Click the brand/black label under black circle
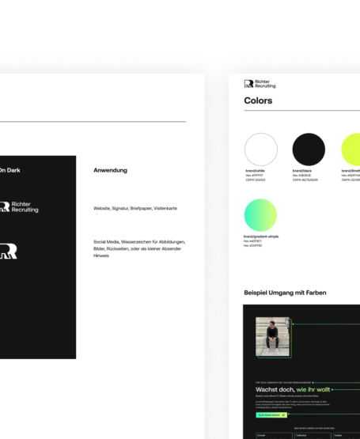360x439 pixels. click(x=302, y=171)
